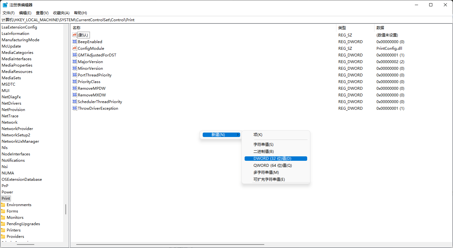Click the GMTAdjustedForDST value icon

[75, 55]
